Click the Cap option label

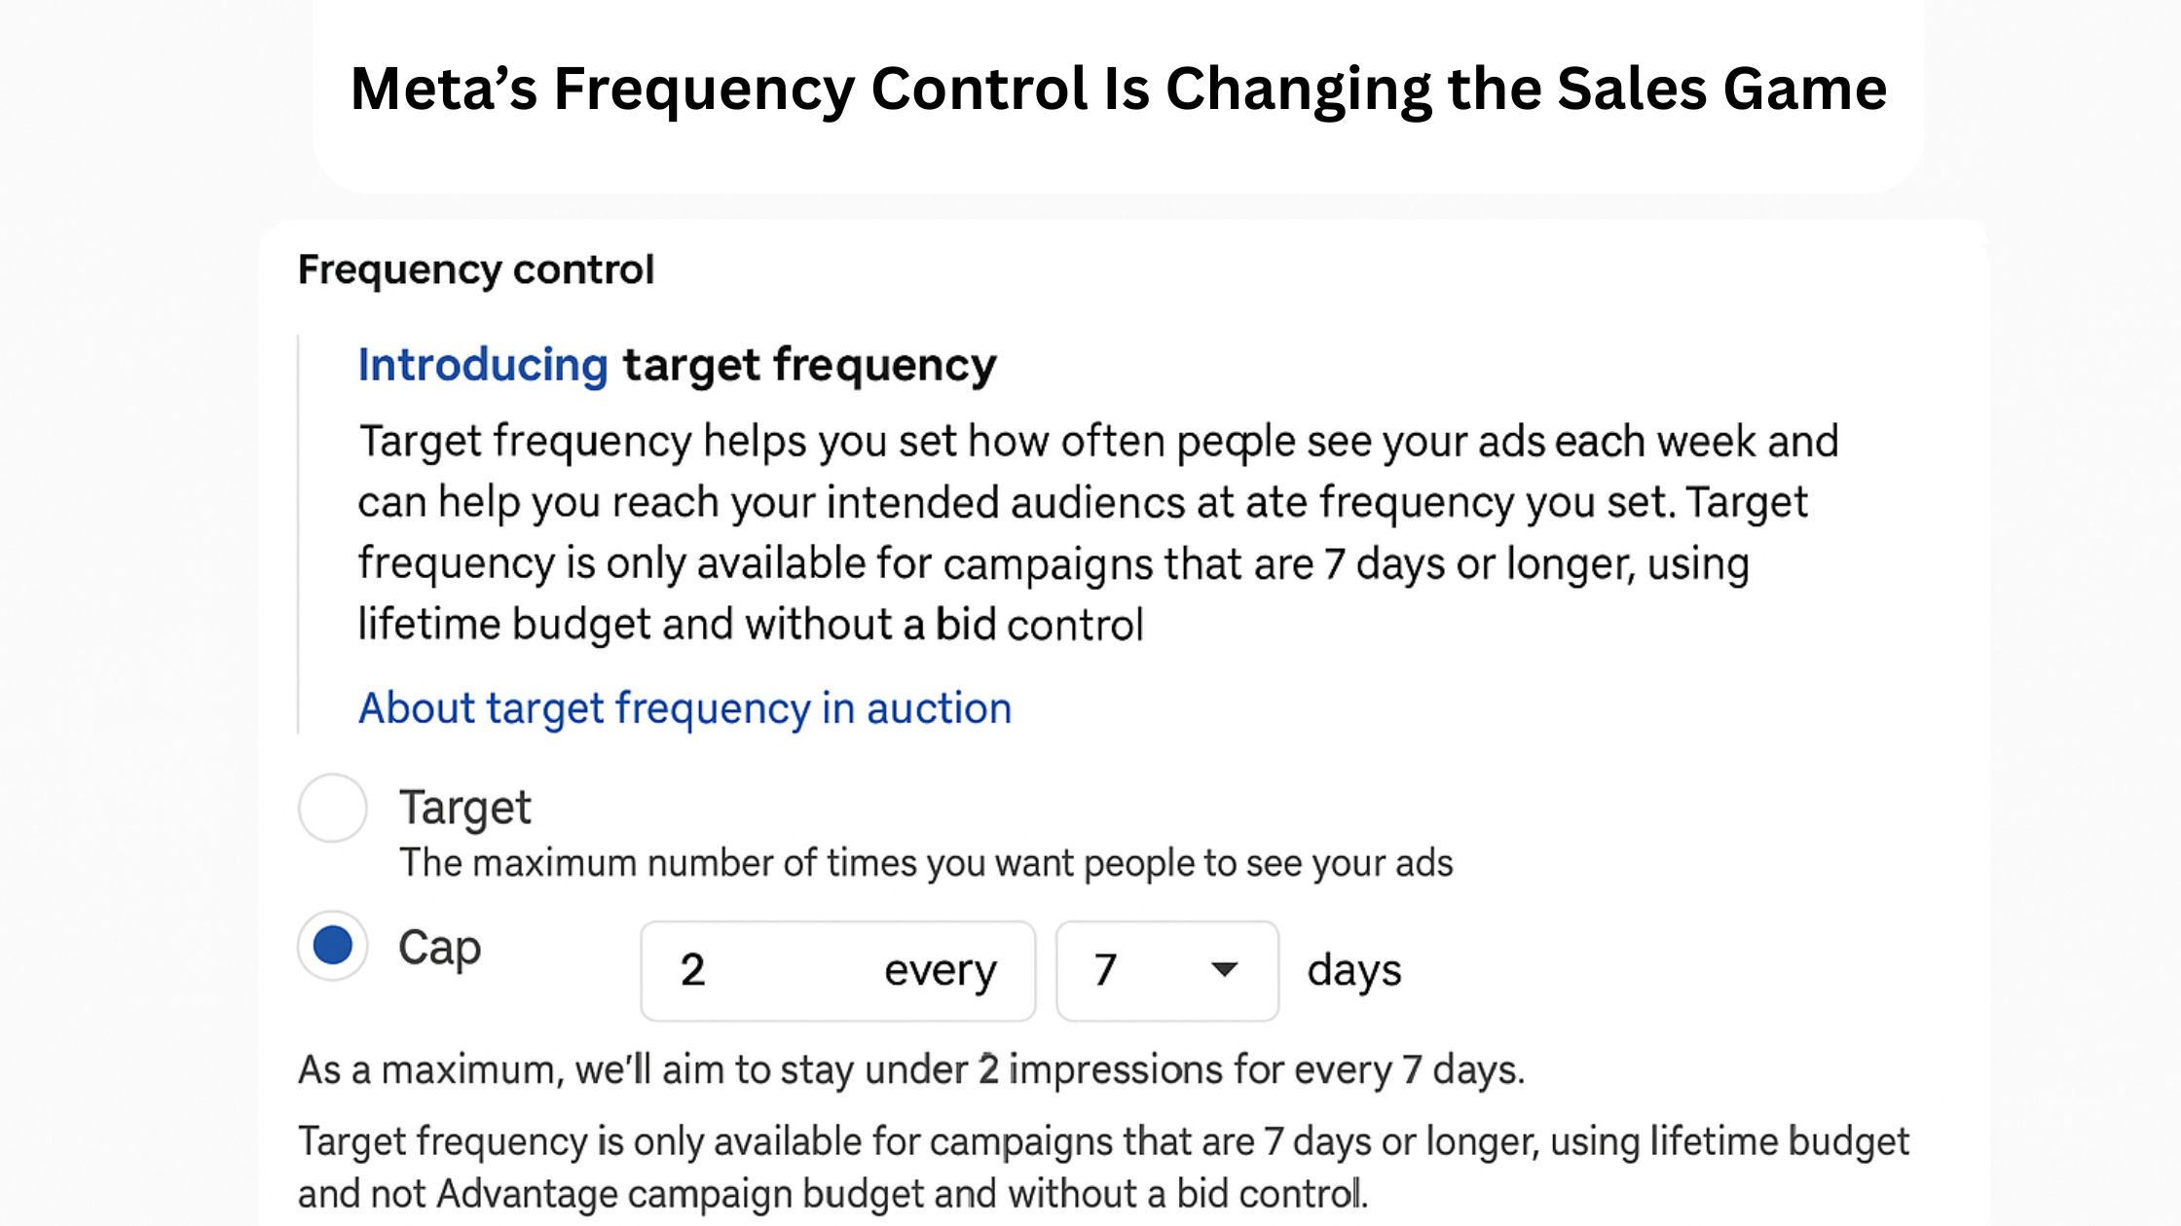coord(440,948)
